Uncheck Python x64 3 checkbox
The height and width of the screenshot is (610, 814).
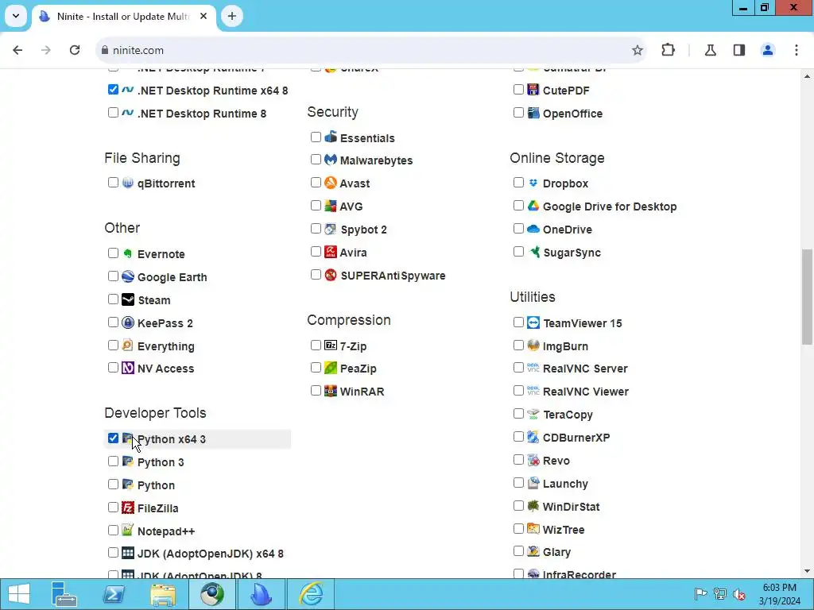pyautogui.click(x=113, y=438)
